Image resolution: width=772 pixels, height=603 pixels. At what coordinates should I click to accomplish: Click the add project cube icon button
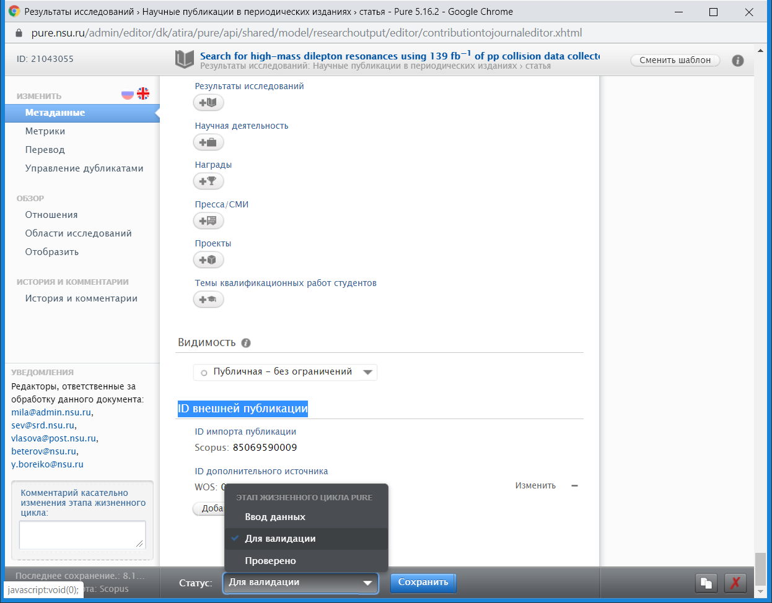click(x=208, y=260)
